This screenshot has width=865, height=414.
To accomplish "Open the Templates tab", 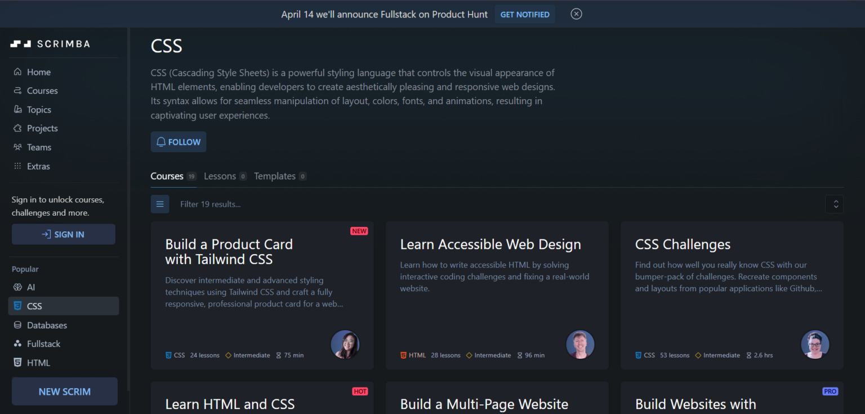I will [275, 176].
